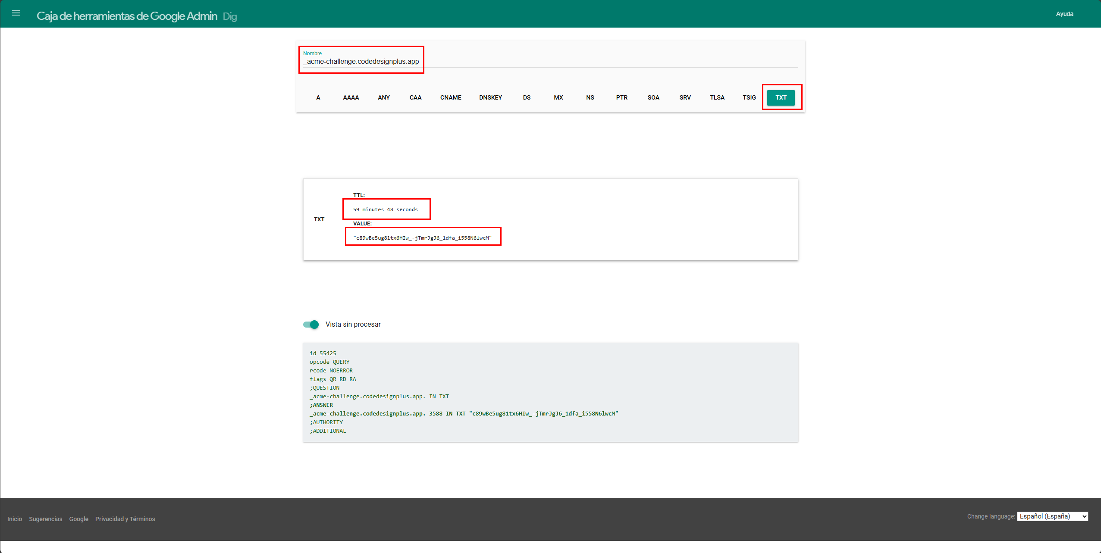Select the DS record type
Viewport: 1101px width, 553px height.
pyautogui.click(x=527, y=97)
